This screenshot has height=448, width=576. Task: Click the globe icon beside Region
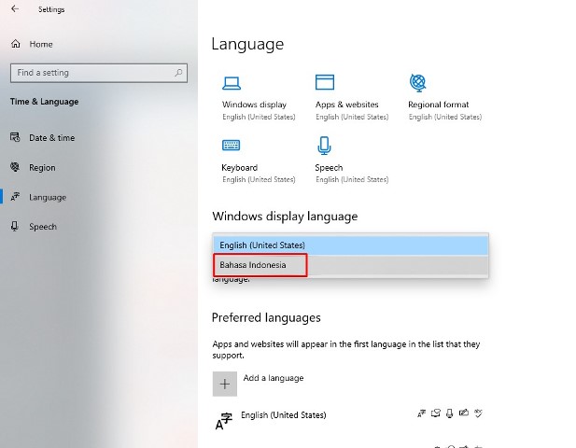15,167
